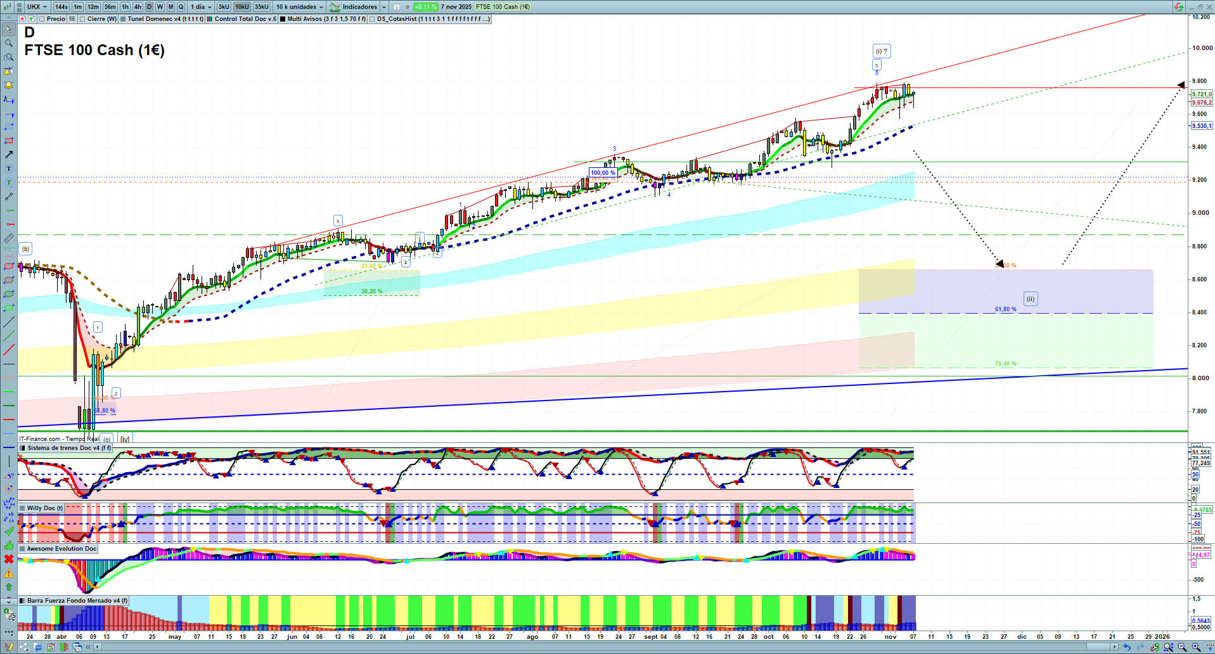This screenshot has height=654, width=1215.
Task: Toggle the DS_CotasHist indicator checkbox
Action: tap(372, 19)
